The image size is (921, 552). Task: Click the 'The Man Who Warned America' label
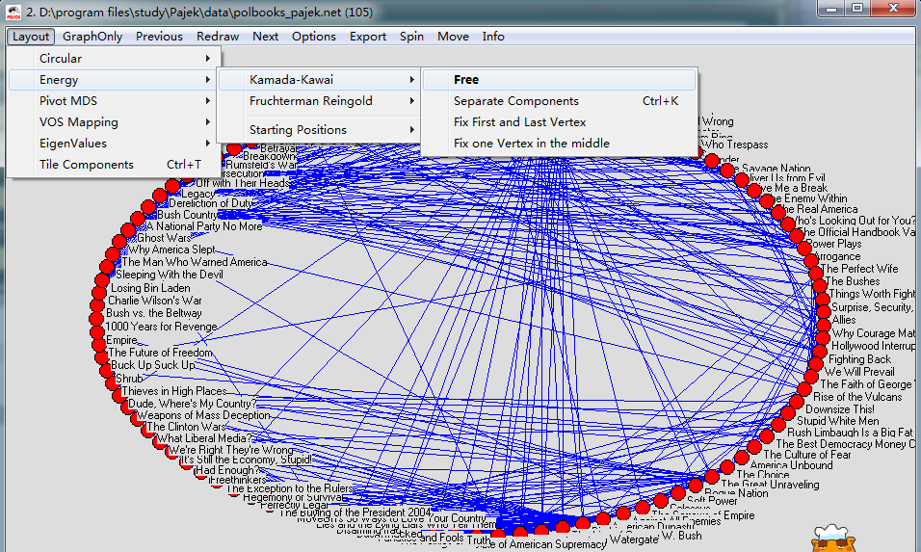(x=195, y=262)
